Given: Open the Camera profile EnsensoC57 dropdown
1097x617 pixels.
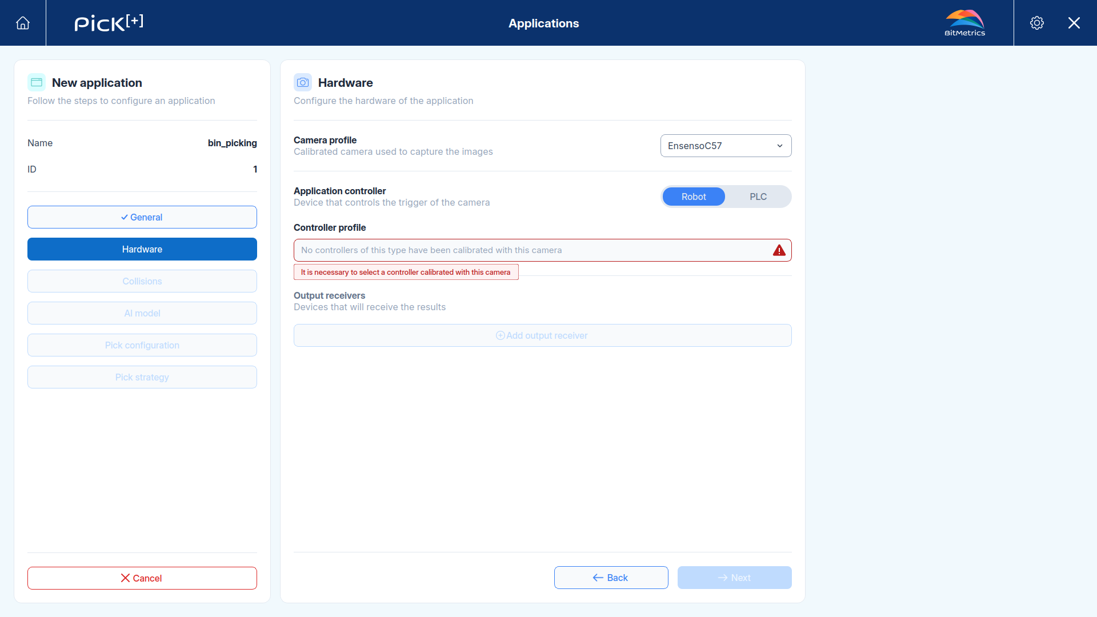Looking at the screenshot, I should 726,146.
